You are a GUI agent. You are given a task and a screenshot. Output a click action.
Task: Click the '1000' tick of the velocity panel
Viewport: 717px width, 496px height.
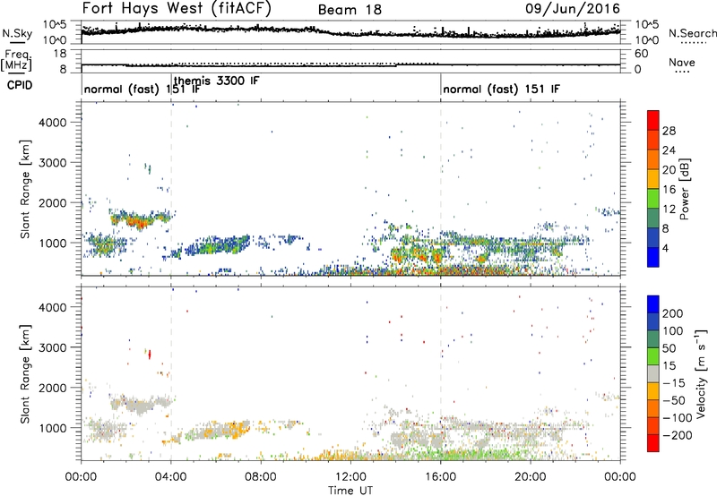tap(53, 428)
